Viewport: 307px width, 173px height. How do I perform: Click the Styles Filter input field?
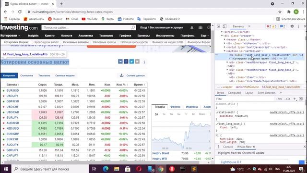pos(245,99)
